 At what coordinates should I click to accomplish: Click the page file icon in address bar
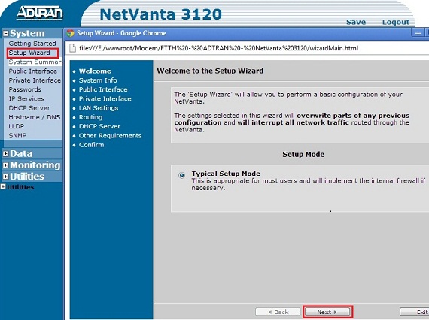72,48
